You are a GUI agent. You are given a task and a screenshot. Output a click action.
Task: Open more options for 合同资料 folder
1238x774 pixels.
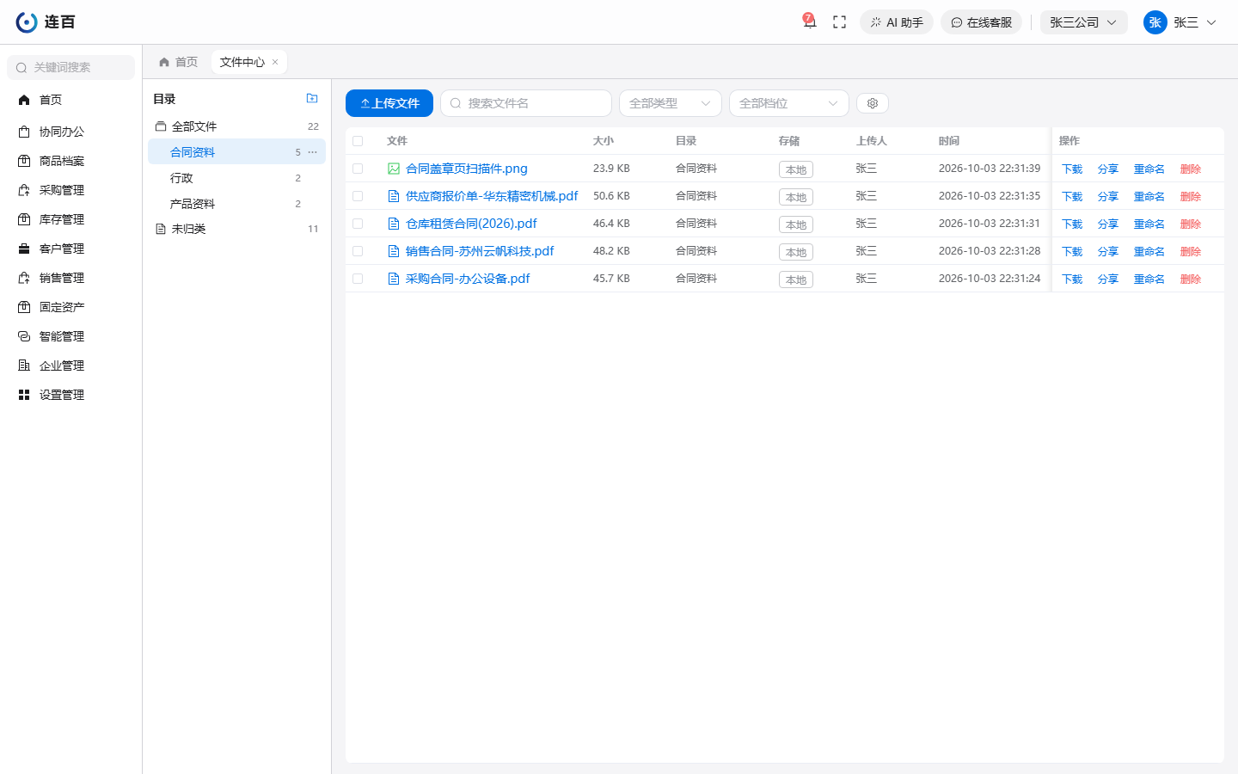[312, 152]
